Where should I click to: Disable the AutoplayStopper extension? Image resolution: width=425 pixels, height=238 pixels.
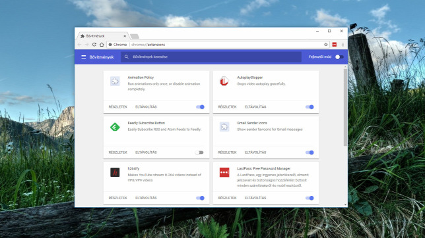pos(310,107)
